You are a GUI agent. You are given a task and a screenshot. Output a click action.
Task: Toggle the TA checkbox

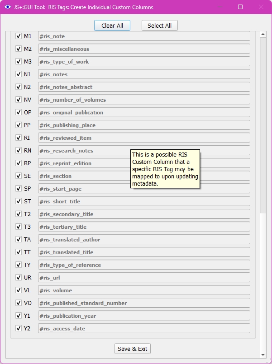19,239
